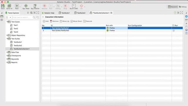The height and width of the screenshot is (106, 188).
Task: Toggle Run checkbox for TestSuite2 row
Action: 174,31
